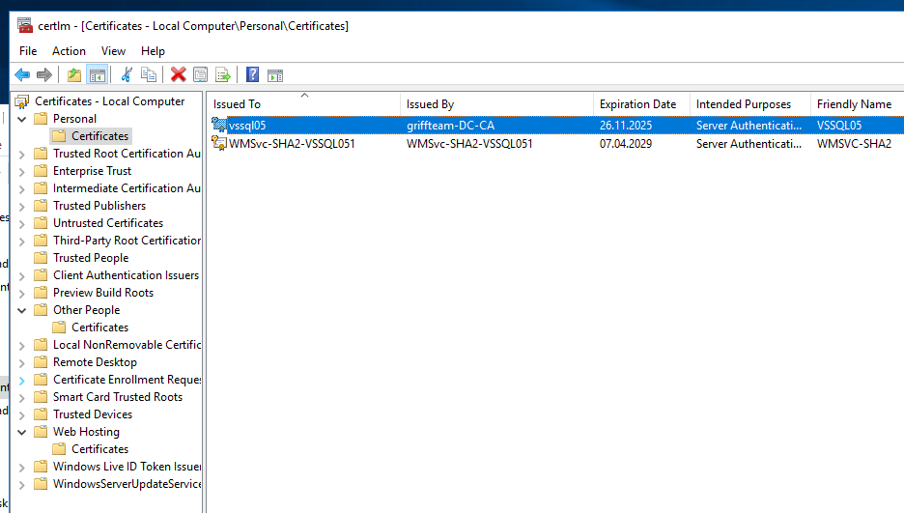Sort by Issued By column header
Viewport: 904px width, 513px height.
point(430,104)
